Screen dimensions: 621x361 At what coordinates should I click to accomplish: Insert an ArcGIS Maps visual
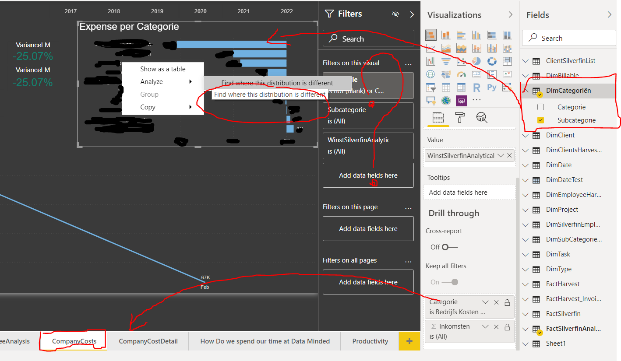coord(446,101)
